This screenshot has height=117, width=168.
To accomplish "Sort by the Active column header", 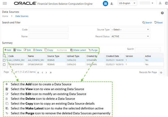I will click(148, 56).
